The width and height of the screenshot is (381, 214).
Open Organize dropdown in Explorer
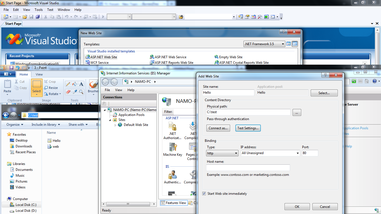click(x=15, y=125)
